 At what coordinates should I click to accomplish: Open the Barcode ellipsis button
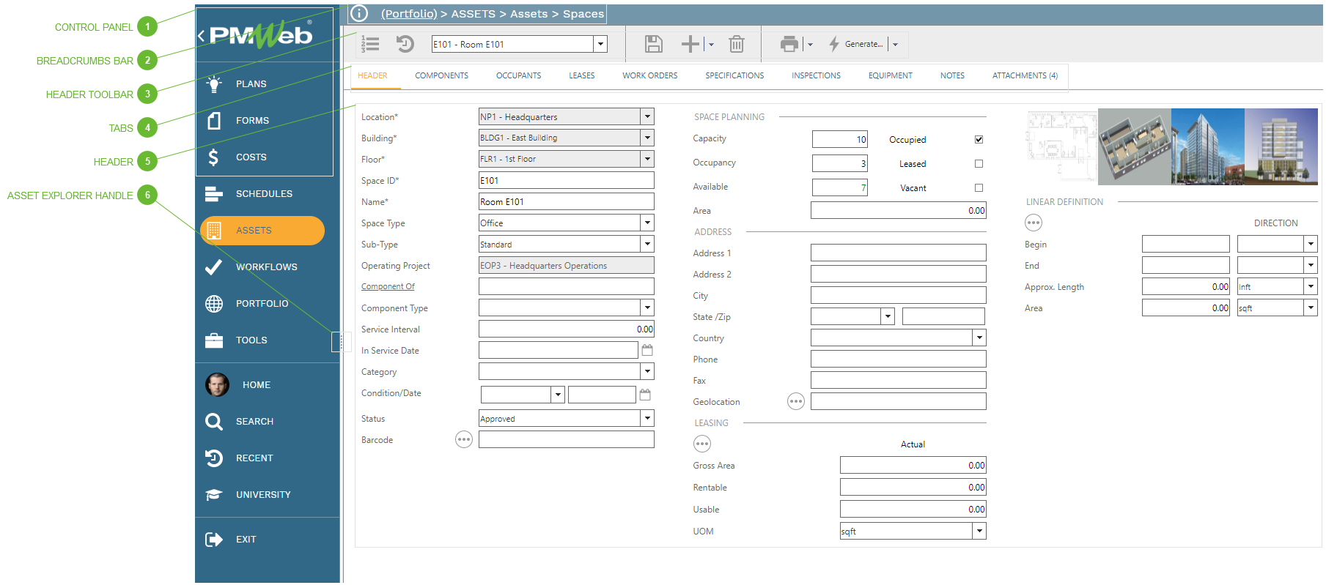463,439
